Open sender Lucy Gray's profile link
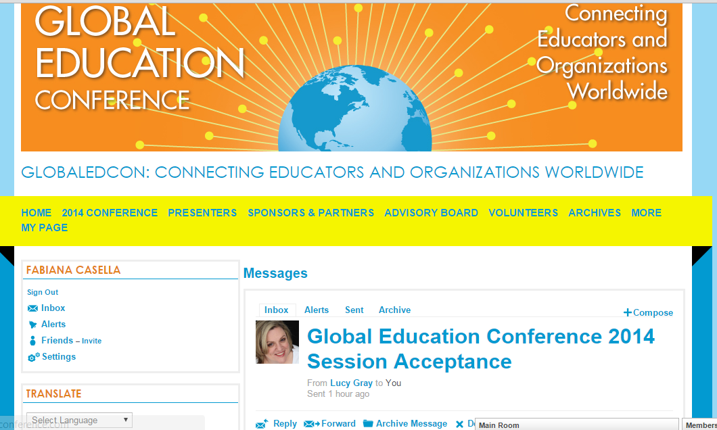 tap(351, 383)
